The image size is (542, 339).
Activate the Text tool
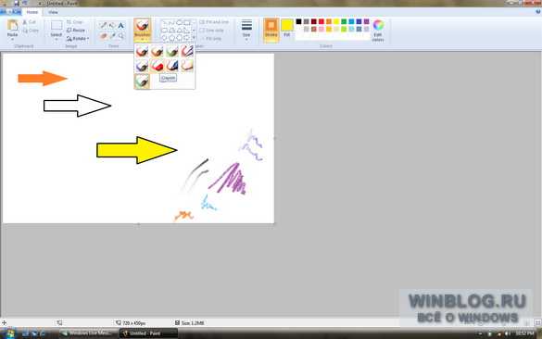121,26
